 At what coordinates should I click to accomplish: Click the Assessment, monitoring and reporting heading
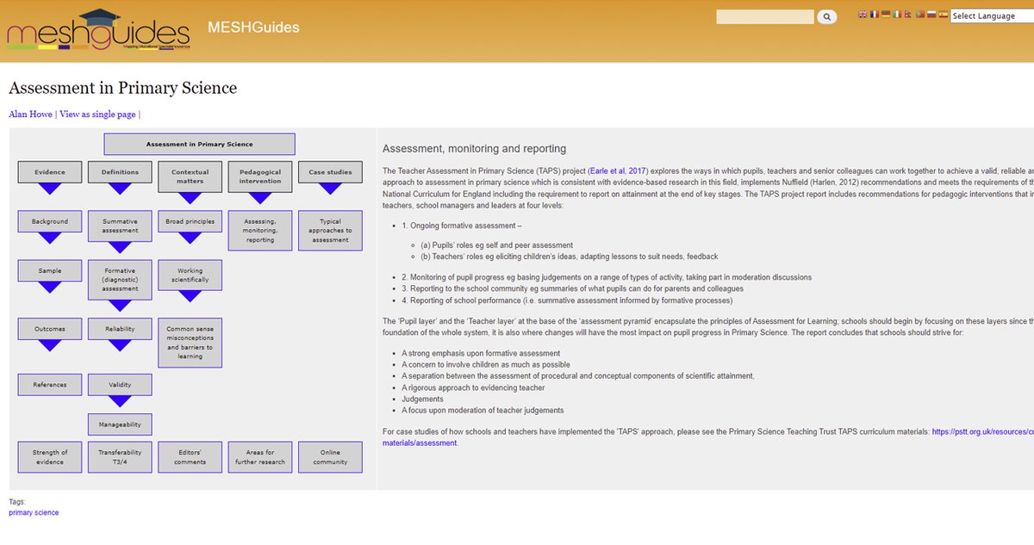(x=474, y=149)
